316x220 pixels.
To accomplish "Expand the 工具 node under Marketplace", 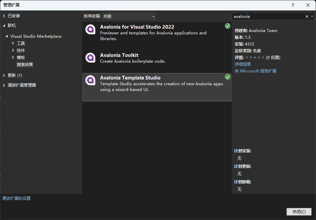I will [13, 44].
